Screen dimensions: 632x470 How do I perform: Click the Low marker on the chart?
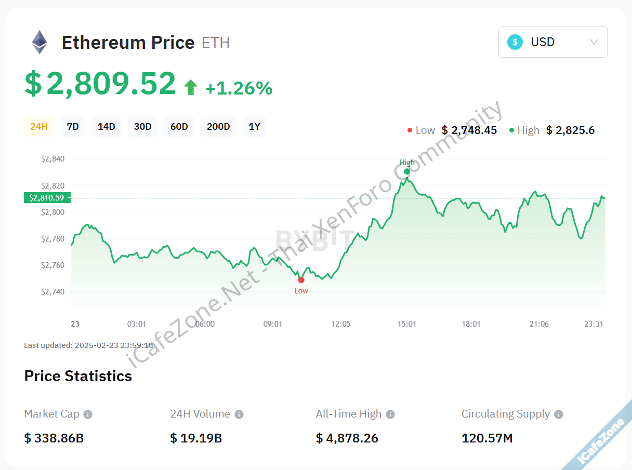click(x=301, y=280)
